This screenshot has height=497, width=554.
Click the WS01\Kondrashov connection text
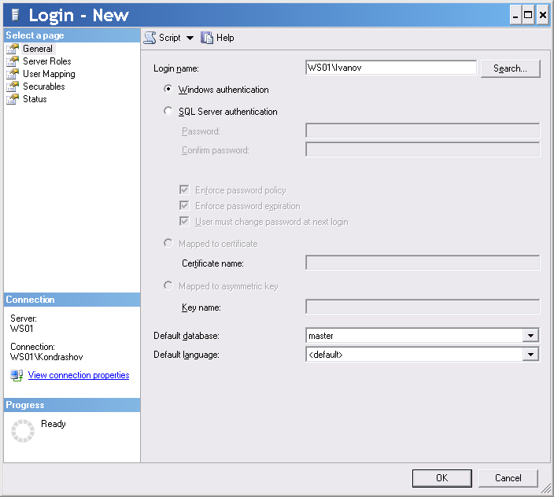[46, 357]
